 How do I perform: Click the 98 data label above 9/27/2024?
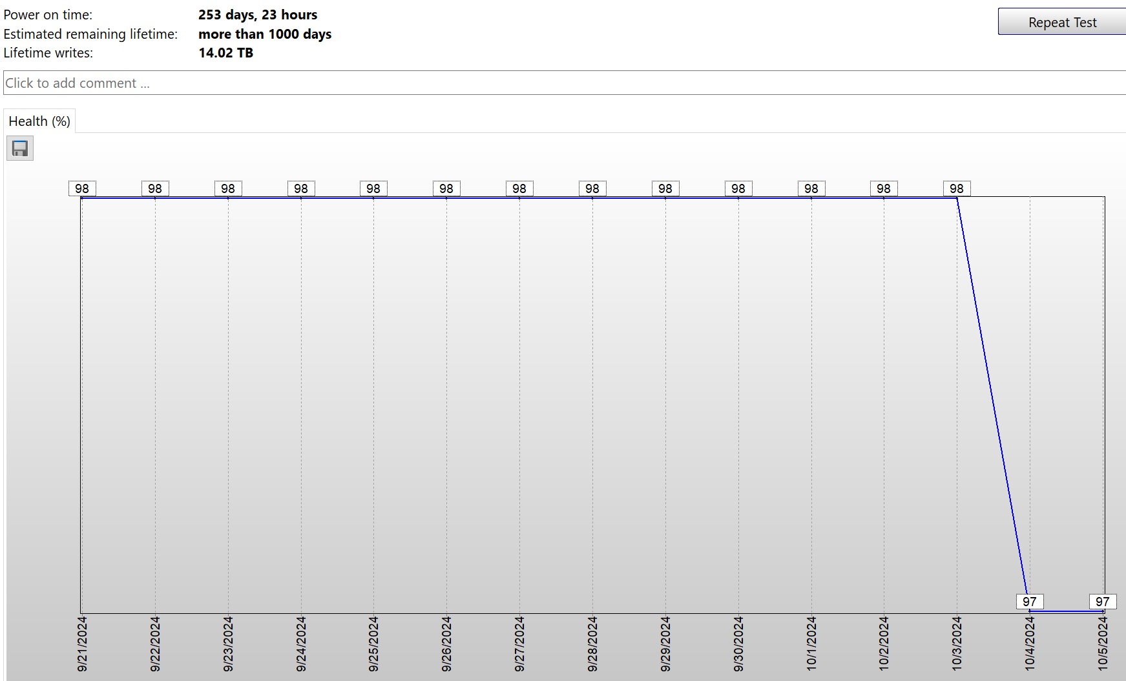pos(519,188)
